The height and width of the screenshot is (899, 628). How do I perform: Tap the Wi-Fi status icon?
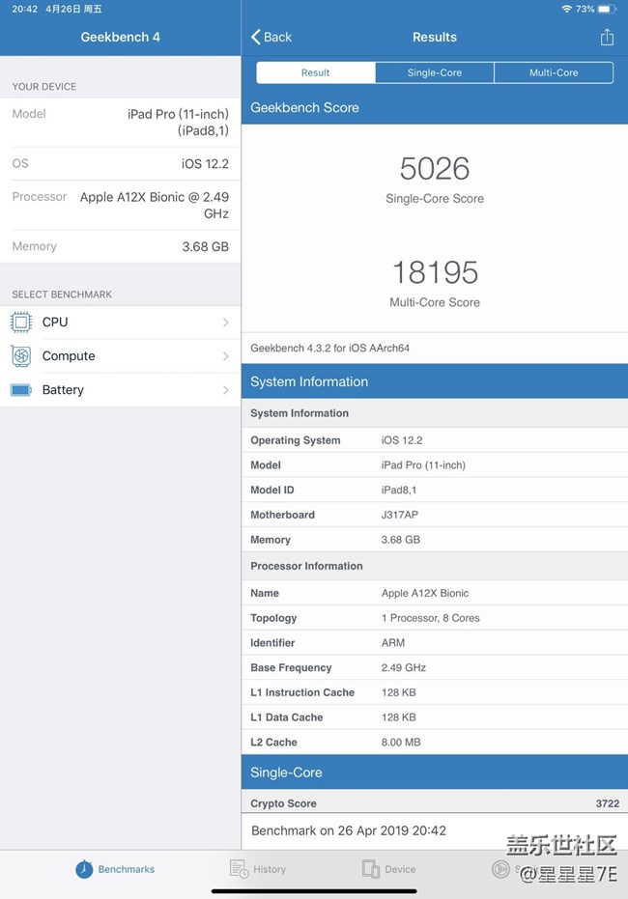pos(566,9)
